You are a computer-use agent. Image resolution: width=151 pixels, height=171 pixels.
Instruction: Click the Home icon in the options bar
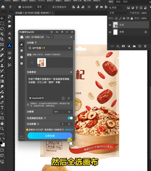tap(3, 7)
